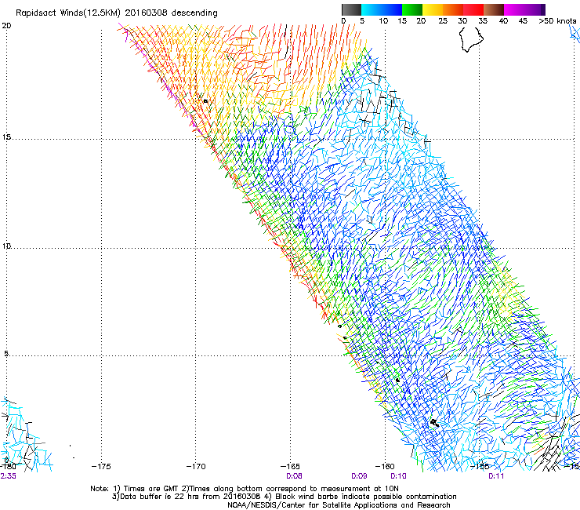
Task: Click the '25' label under the color legend
Action: [443, 20]
